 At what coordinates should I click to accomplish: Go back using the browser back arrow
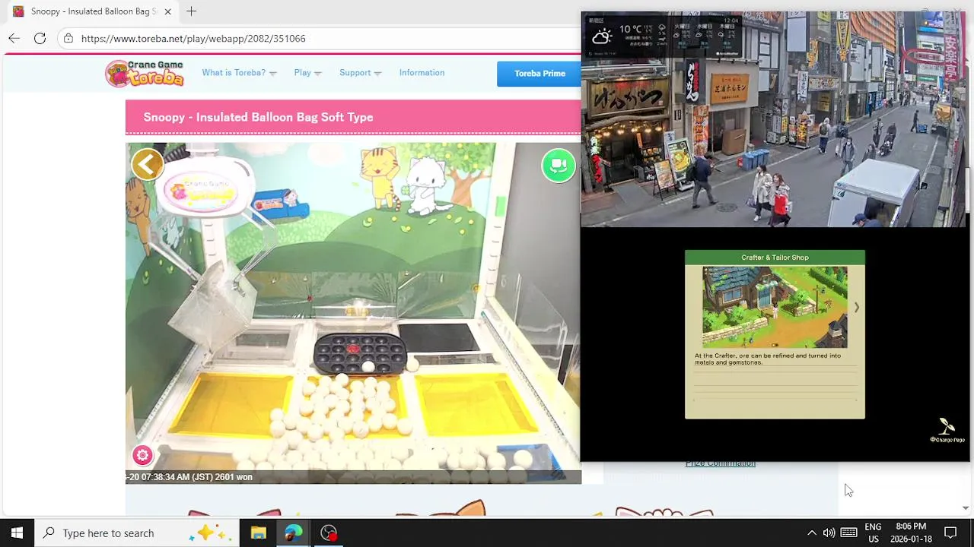14,38
